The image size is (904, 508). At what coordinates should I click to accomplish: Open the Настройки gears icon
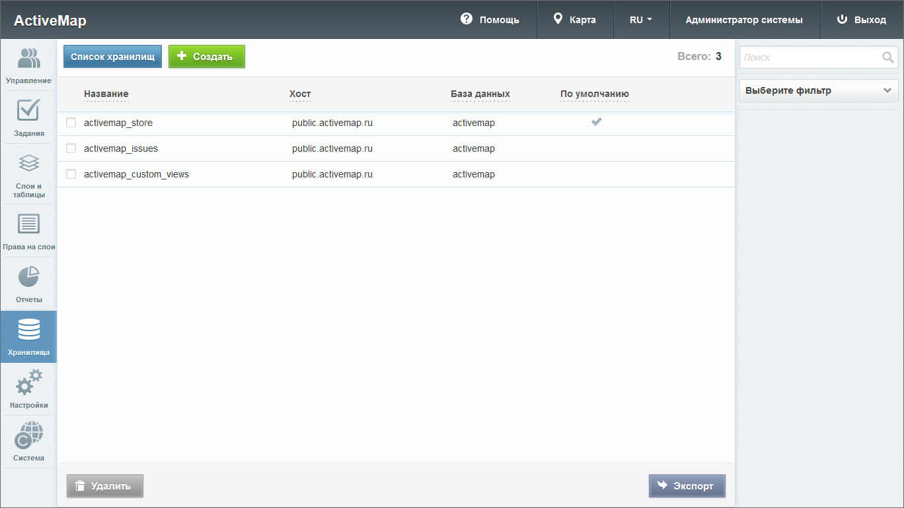coord(28,383)
